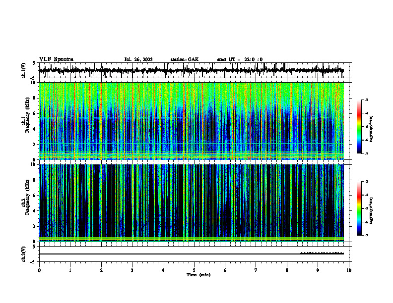The image size is (393, 303).
Task: Click the ch.2 color bar label "-3"
Action: 366,182
